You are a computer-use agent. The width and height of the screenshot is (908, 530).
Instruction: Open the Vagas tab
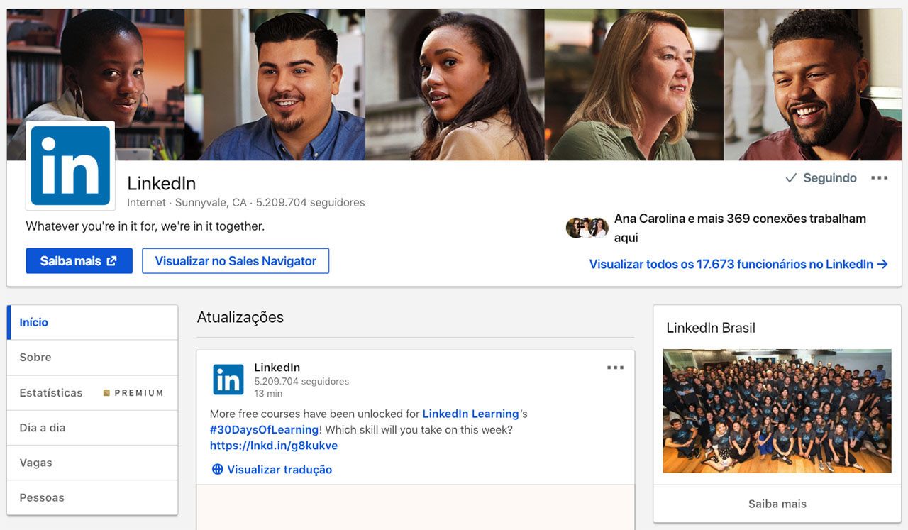click(x=92, y=463)
